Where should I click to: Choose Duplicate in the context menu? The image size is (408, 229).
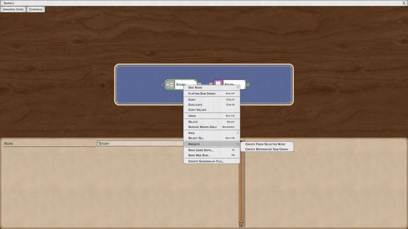[212, 104]
